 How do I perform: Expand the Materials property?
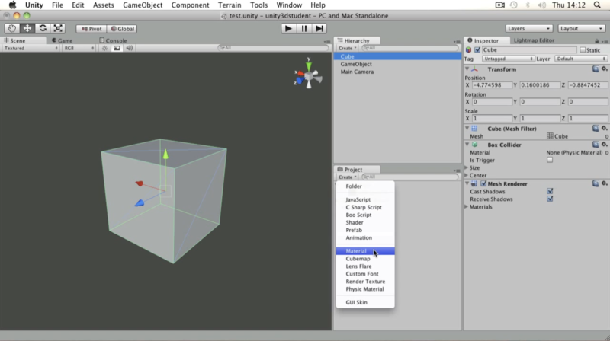(x=467, y=206)
